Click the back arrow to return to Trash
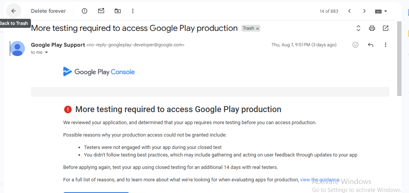This screenshot has height=193, width=409. [14, 11]
